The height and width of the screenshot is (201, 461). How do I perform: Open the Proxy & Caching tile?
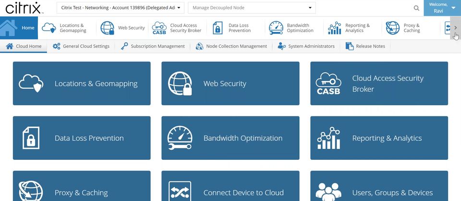[82, 186]
